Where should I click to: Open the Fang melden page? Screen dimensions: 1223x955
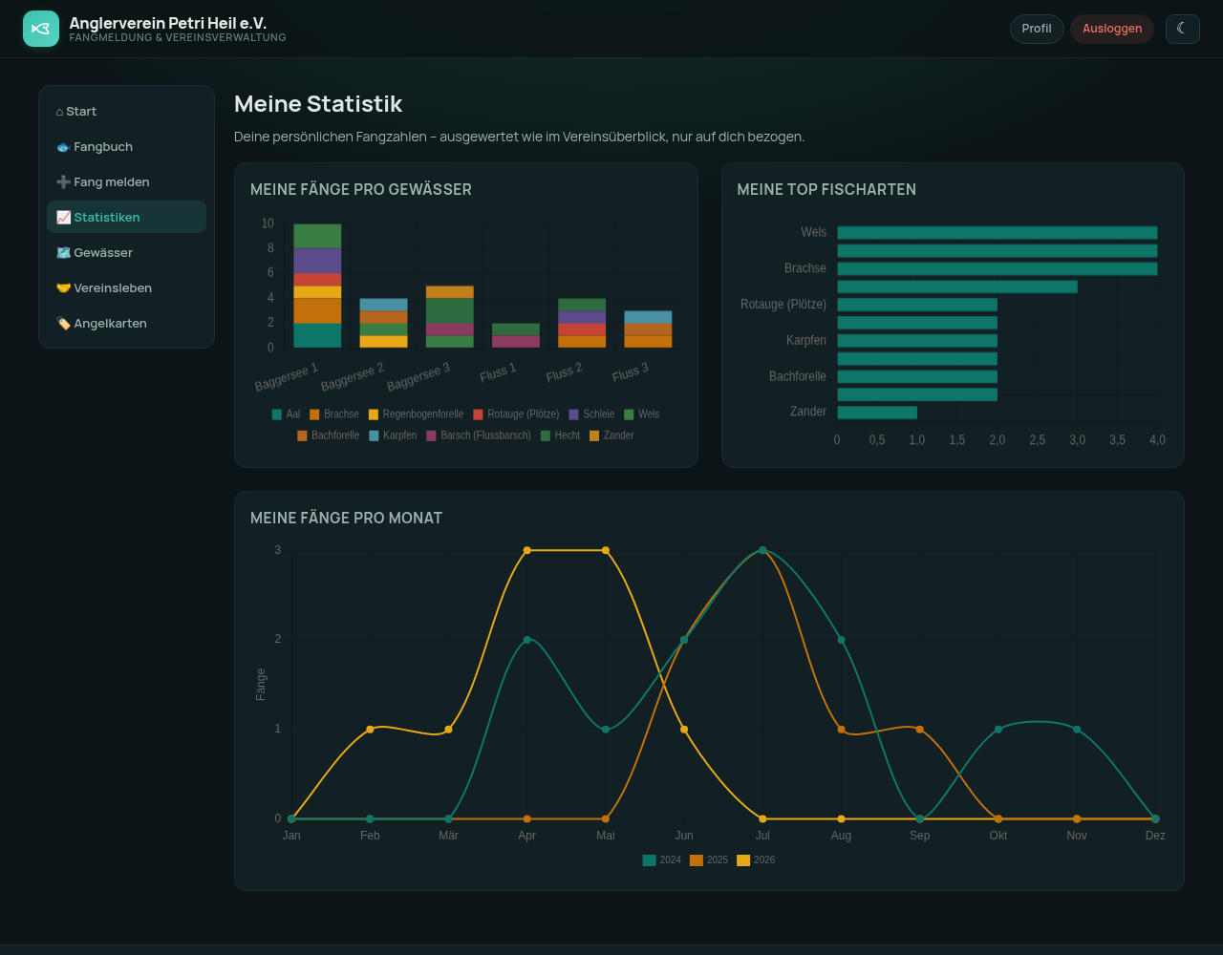coord(126,181)
